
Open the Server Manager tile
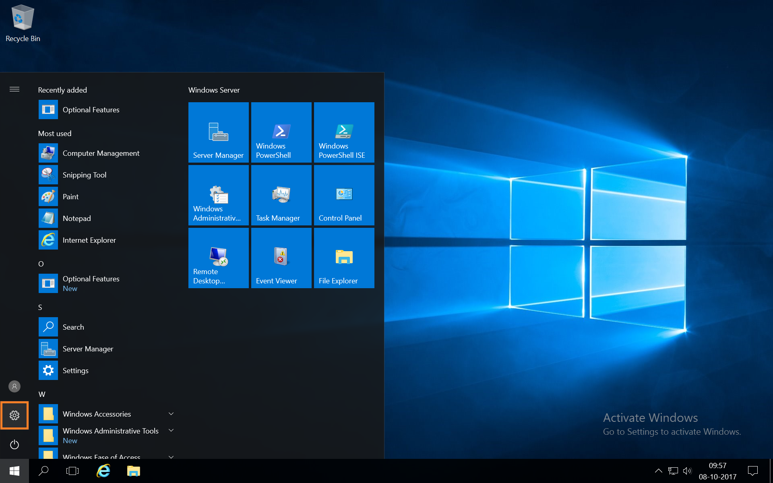coord(218,132)
